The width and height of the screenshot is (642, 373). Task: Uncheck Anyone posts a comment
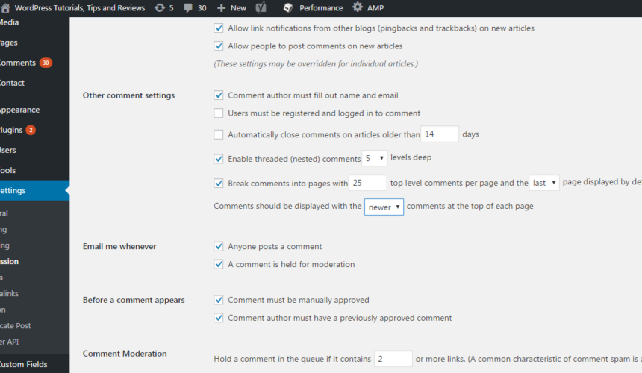coord(219,247)
